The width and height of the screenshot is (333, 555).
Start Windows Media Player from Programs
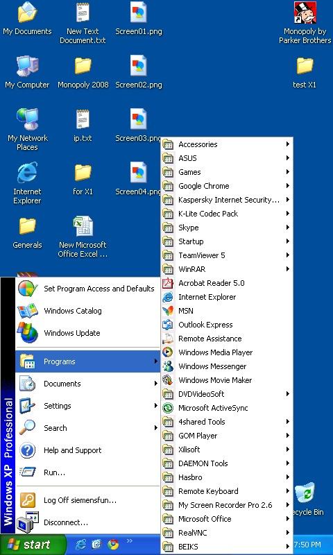coord(227,352)
